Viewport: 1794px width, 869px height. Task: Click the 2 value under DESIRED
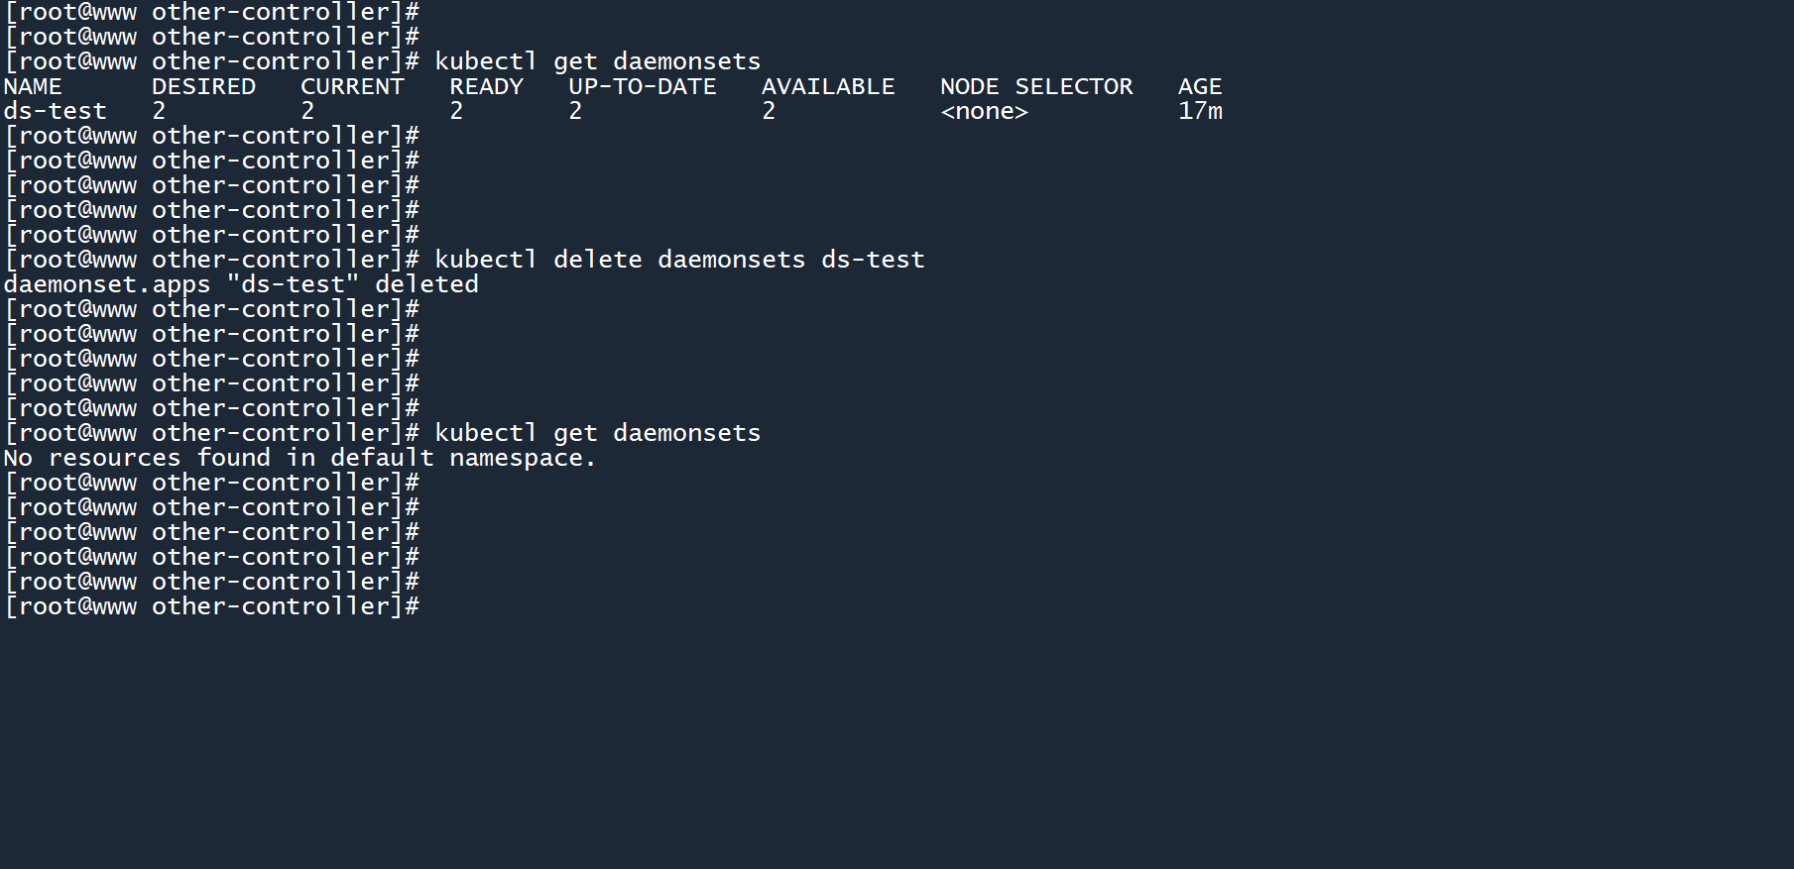click(x=159, y=111)
